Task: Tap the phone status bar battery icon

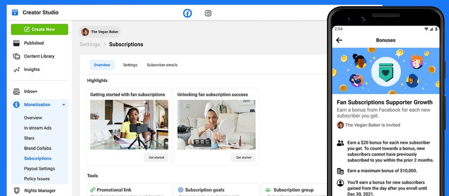Action: click(436, 29)
